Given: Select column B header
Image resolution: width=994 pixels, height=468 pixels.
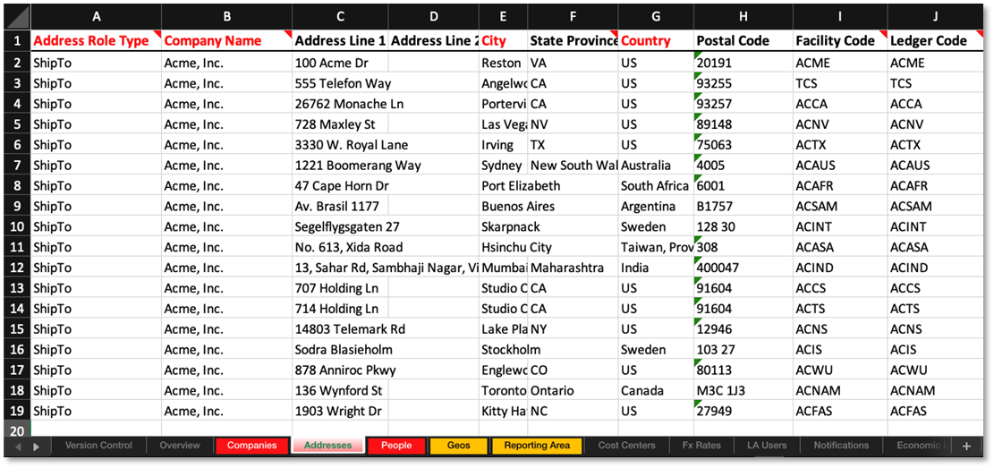Looking at the screenshot, I should (x=227, y=17).
